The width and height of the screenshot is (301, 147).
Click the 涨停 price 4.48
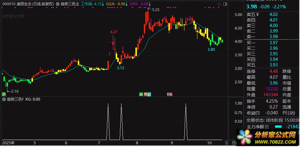[x=274, y=71]
